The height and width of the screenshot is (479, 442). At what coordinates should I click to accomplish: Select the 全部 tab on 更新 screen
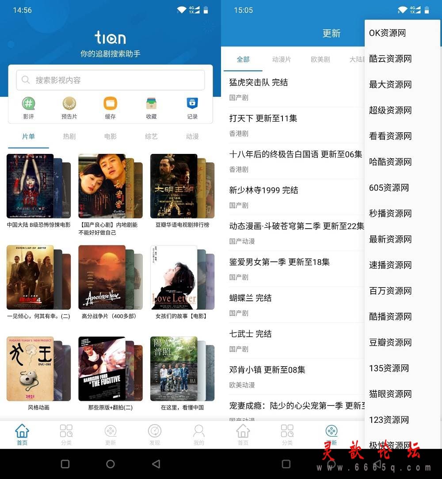(243, 59)
